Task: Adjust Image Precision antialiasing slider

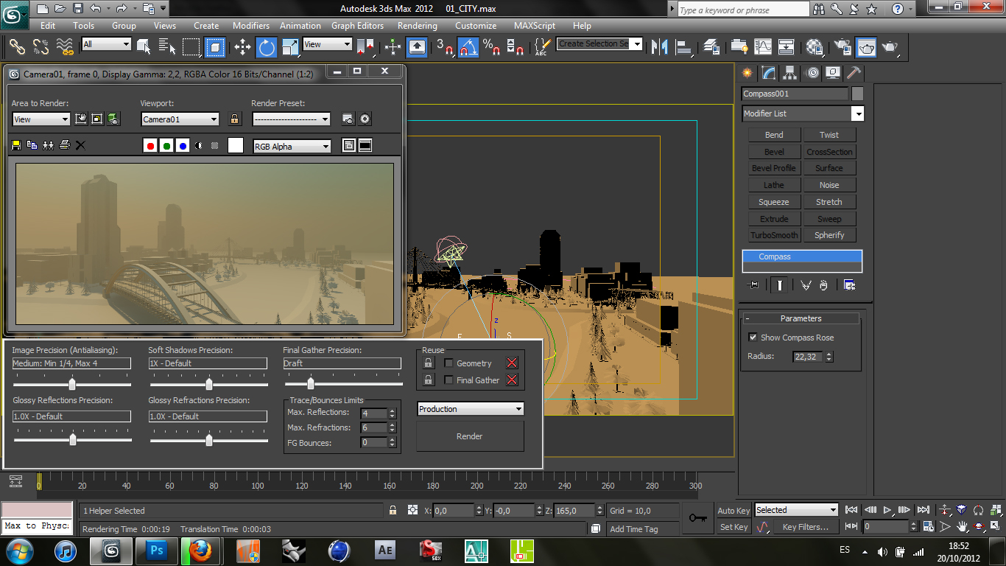Action: (x=72, y=384)
